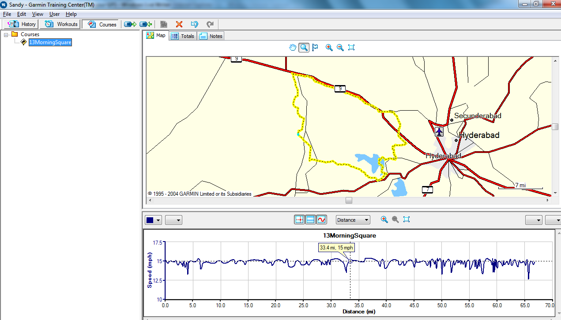Select the map Flag marker tool

315,48
